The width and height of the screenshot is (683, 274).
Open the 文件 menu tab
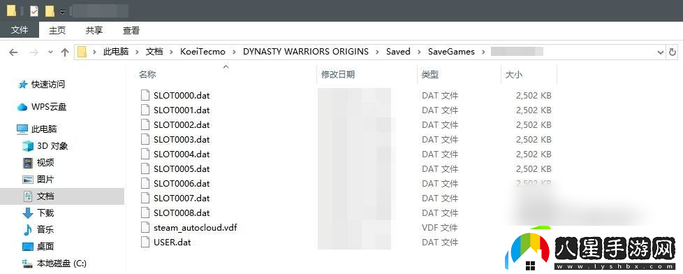pyautogui.click(x=20, y=30)
